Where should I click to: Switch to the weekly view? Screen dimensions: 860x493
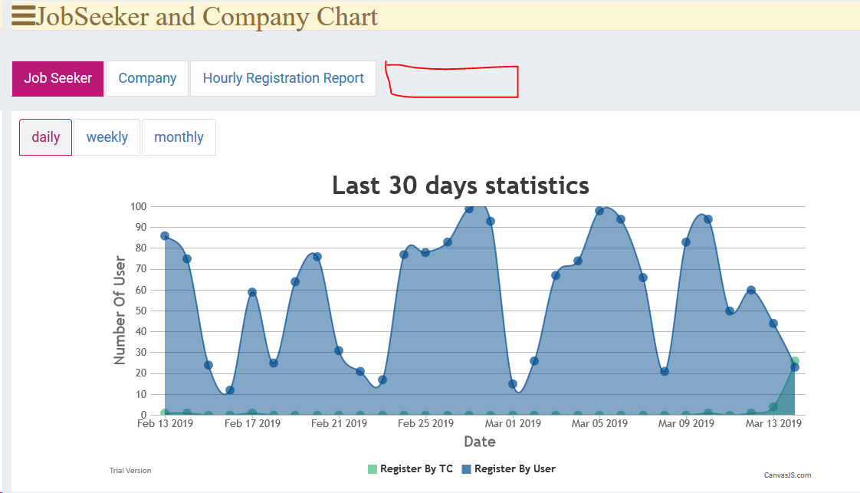tap(107, 137)
